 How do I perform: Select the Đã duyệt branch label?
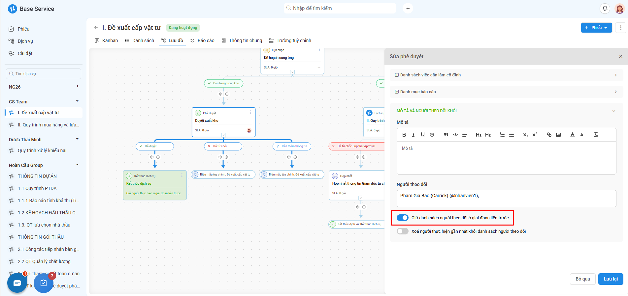pyautogui.click(x=155, y=146)
